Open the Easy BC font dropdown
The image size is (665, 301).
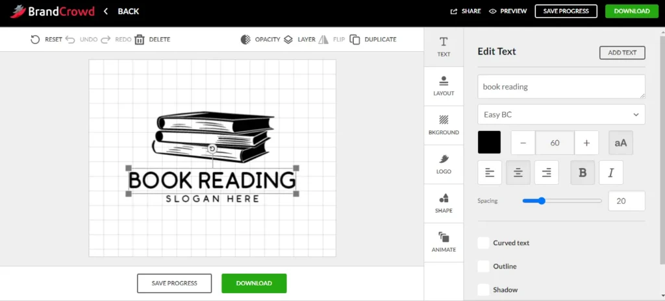(x=561, y=114)
